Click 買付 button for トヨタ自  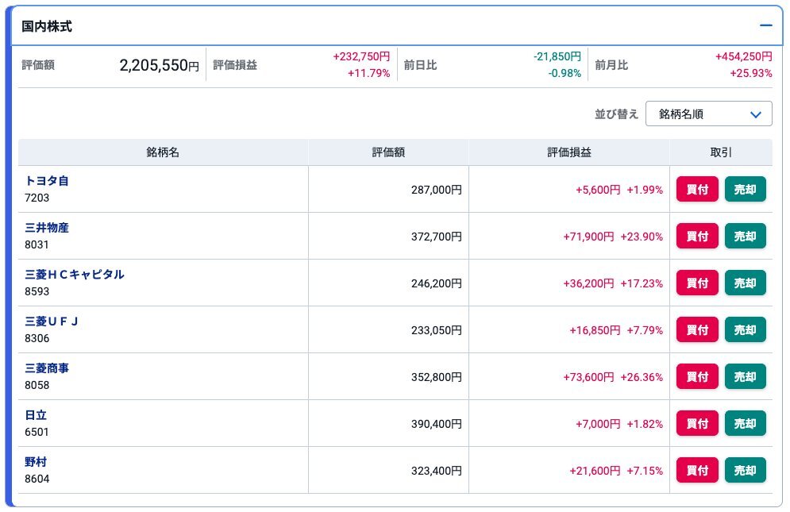(697, 190)
